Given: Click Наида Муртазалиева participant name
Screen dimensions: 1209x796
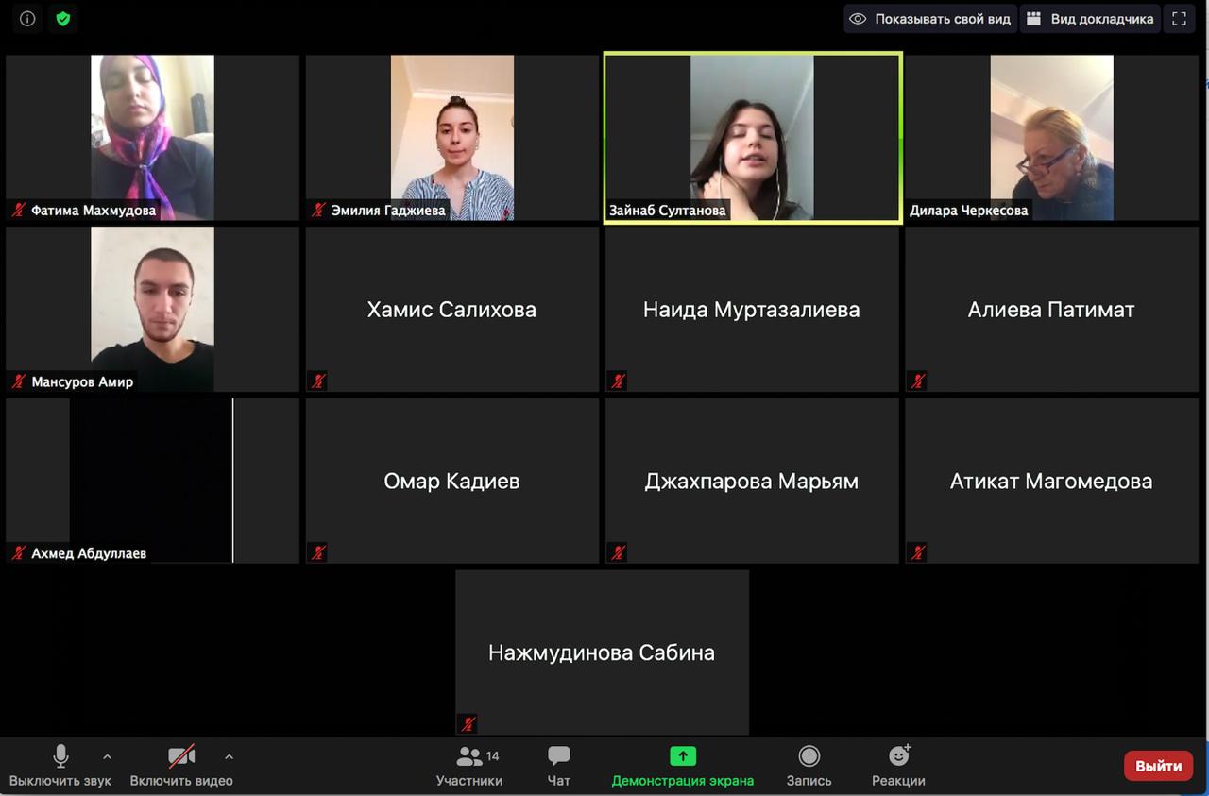Looking at the screenshot, I should click(x=752, y=310).
